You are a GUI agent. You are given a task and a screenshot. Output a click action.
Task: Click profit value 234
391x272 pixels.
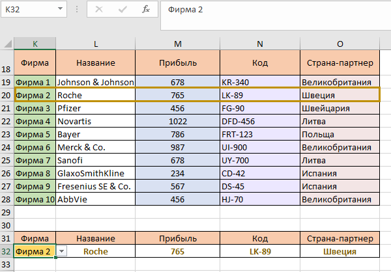pos(177,173)
